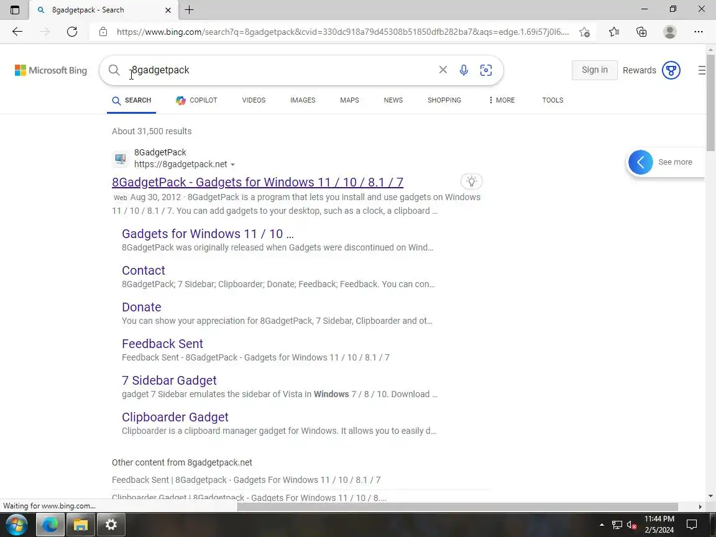Open the tab actions menu icon

point(15,9)
